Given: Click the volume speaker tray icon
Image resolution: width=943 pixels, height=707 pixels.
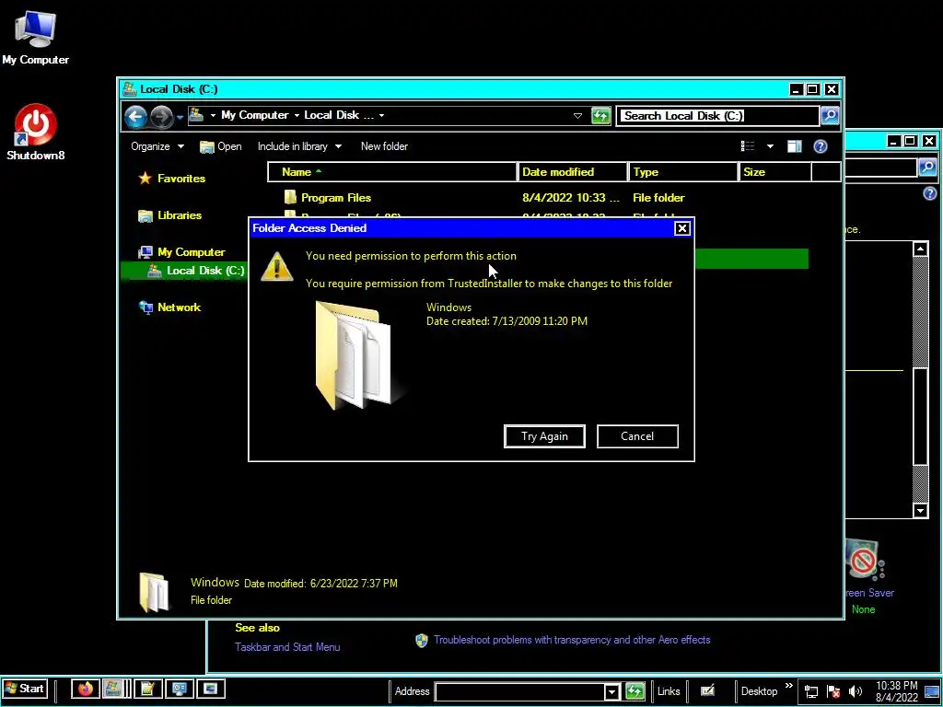Looking at the screenshot, I should click(855, 692).
